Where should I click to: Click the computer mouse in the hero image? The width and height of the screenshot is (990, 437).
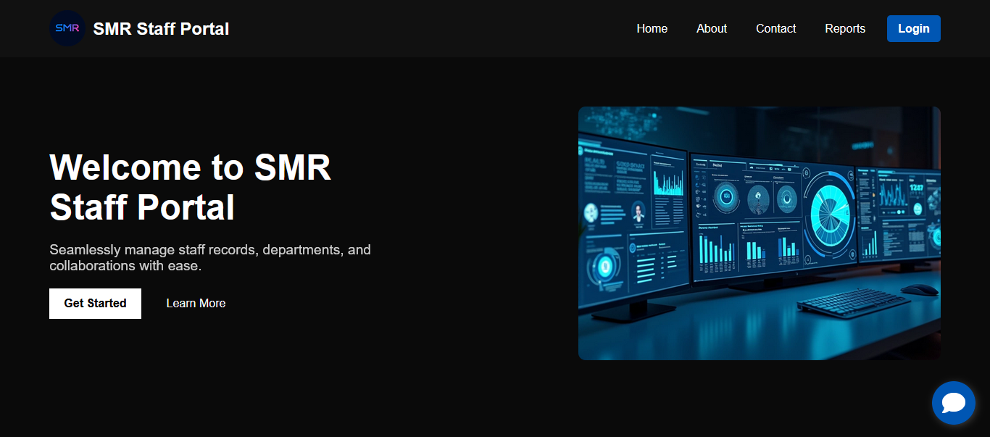pos(919,290)
